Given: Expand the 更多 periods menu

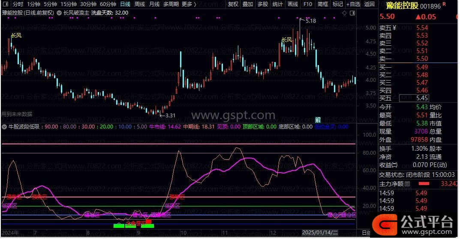Looking at the screenshot, I should coord(189,4).
